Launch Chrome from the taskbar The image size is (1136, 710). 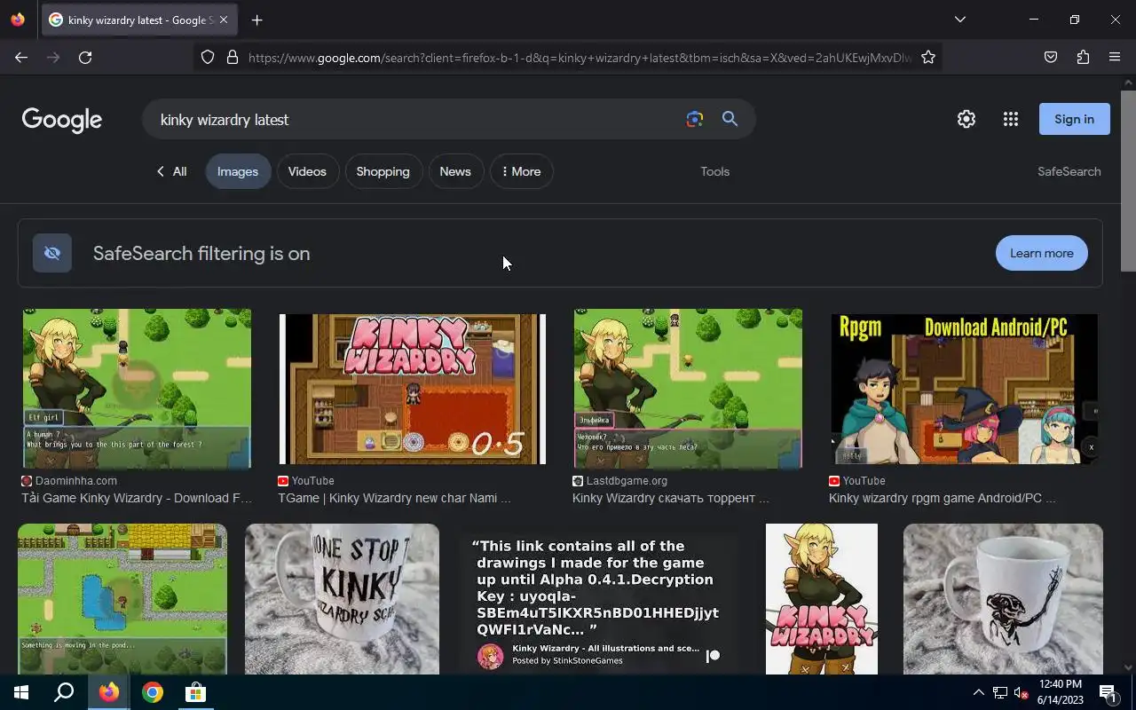click(x=153, y=692)
